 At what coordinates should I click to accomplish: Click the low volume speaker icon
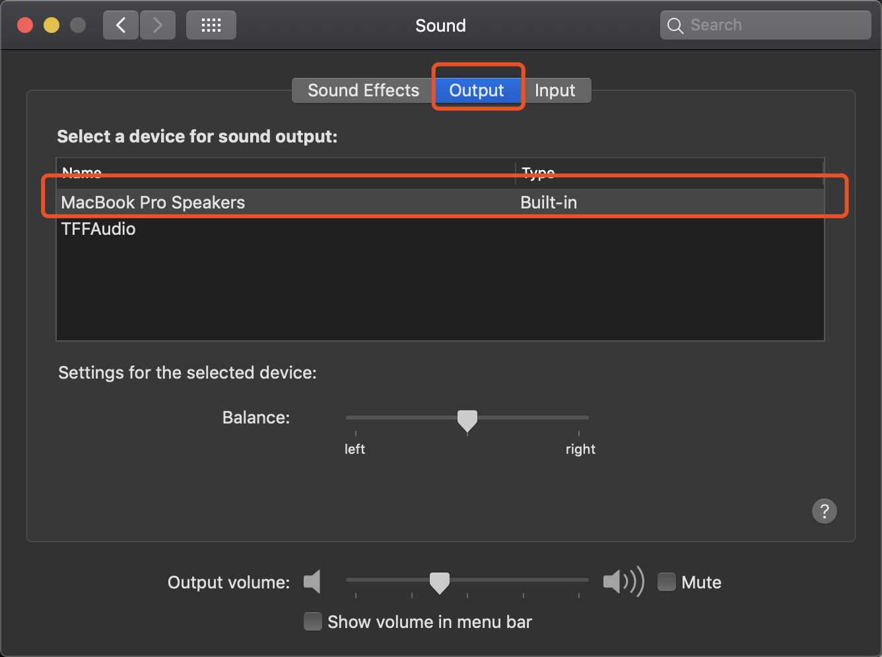pyautogui.click(x=312, y=582)
